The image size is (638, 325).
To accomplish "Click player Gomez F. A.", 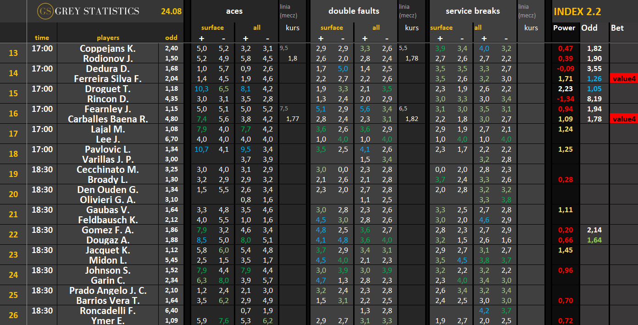I will 108,230.
